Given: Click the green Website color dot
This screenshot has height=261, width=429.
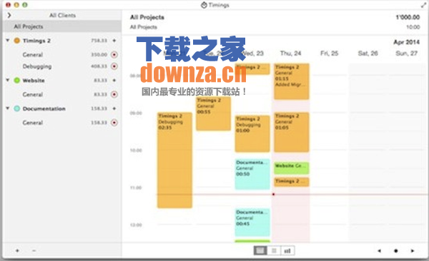Looking at the screenshot, I should [17, 81].
